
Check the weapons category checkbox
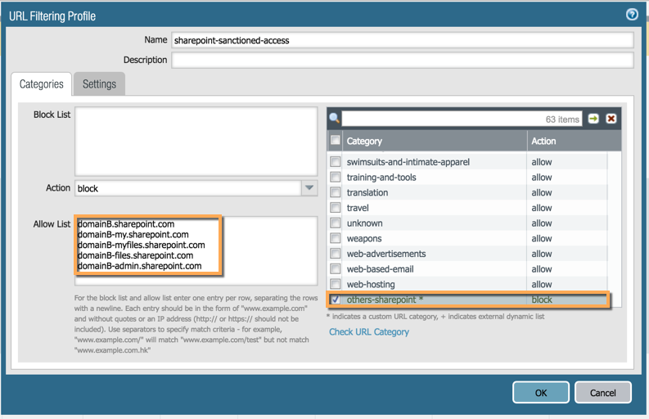tap(336, 238)
